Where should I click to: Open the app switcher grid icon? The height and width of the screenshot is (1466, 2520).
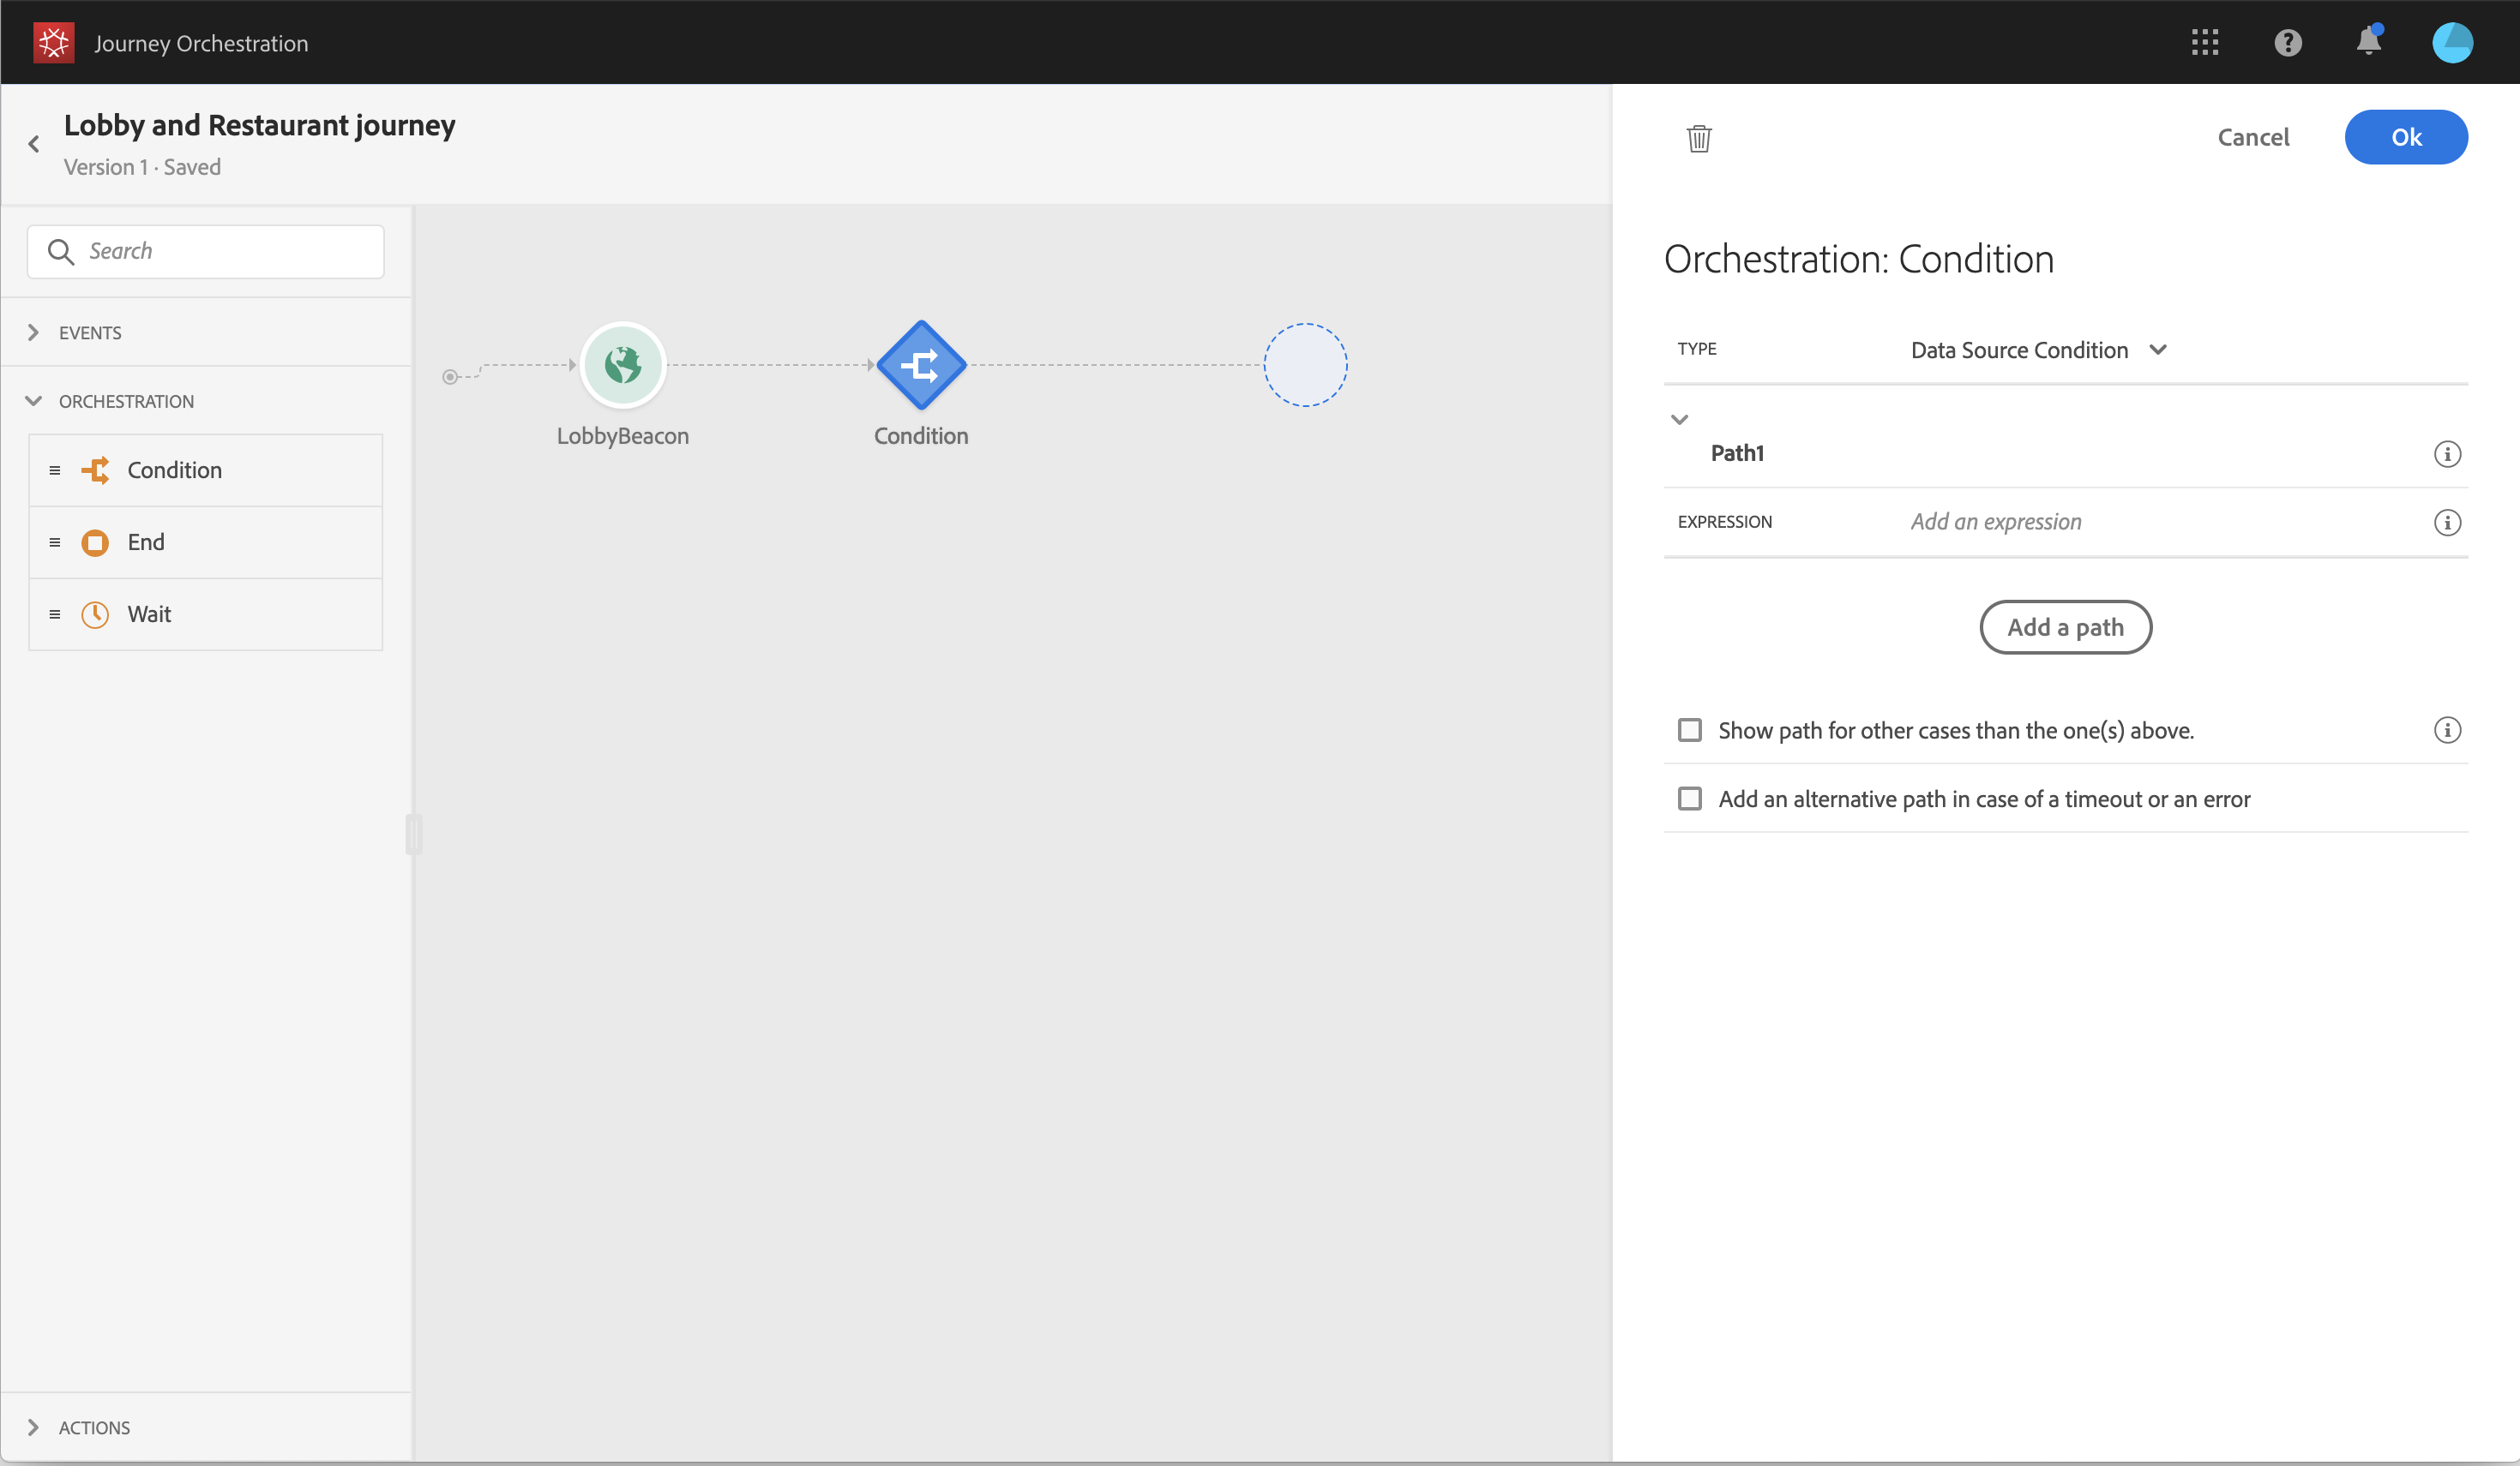coord(2204,42)
